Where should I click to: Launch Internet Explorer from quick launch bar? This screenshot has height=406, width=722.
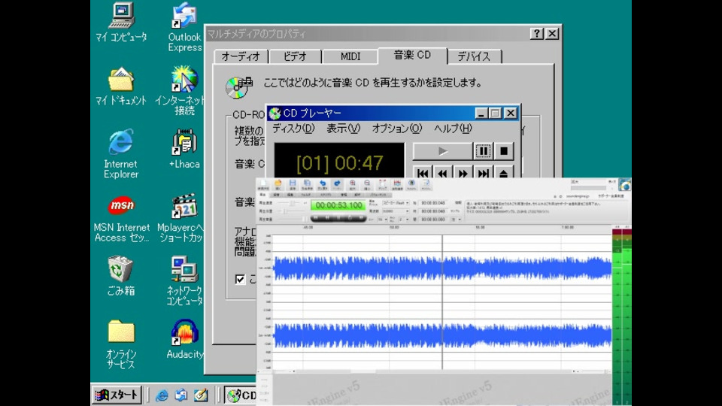(162, 395)
